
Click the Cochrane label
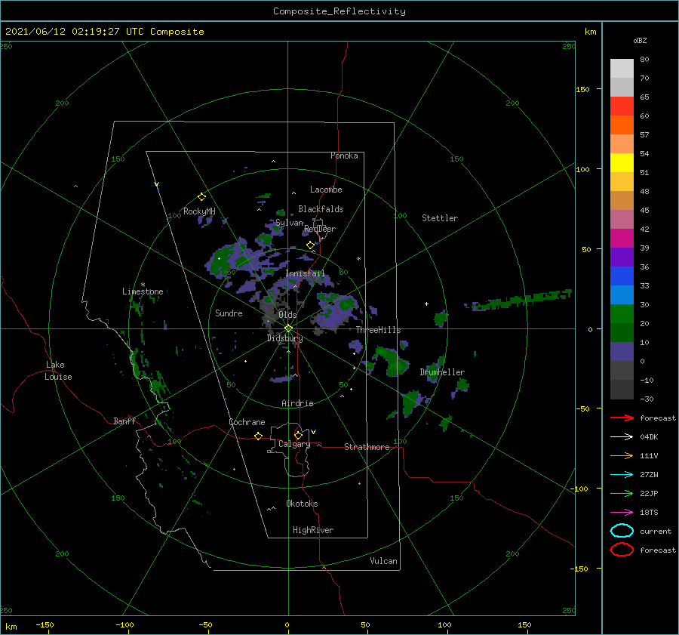coord(247,422)
